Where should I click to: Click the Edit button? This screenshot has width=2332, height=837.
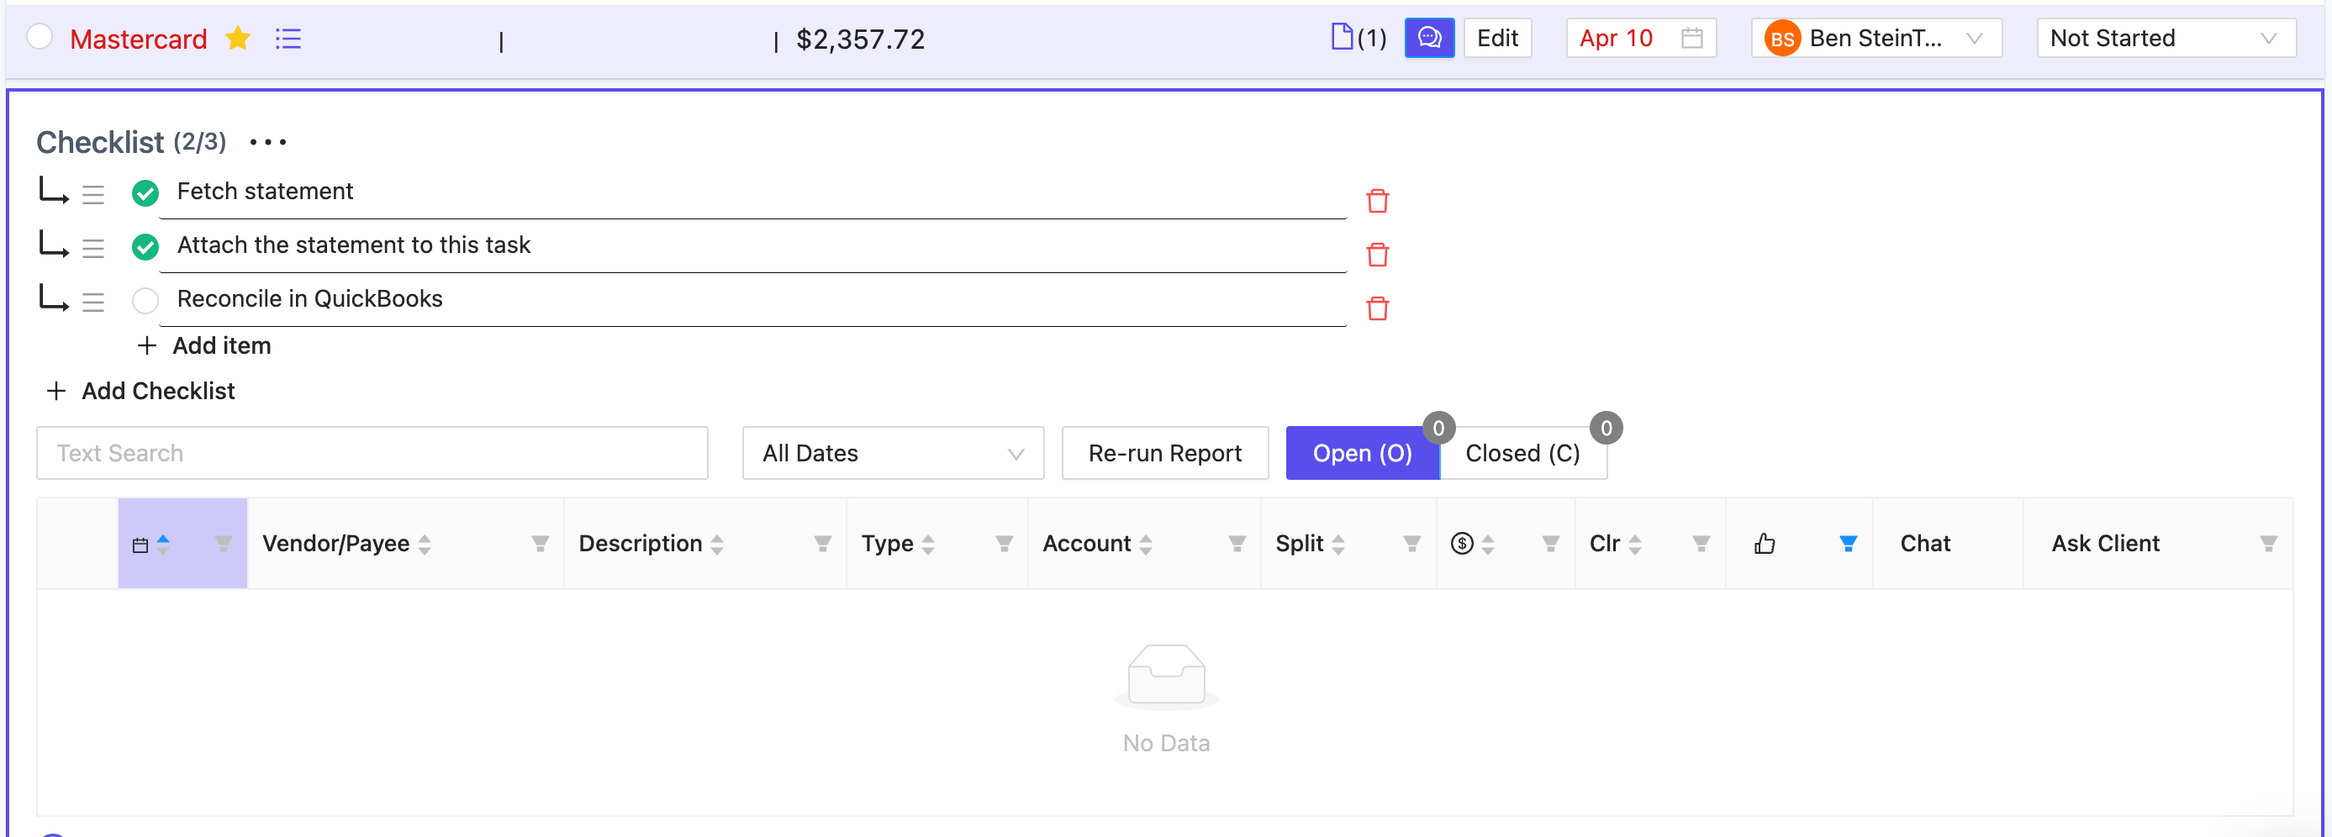click(1497, 38)
